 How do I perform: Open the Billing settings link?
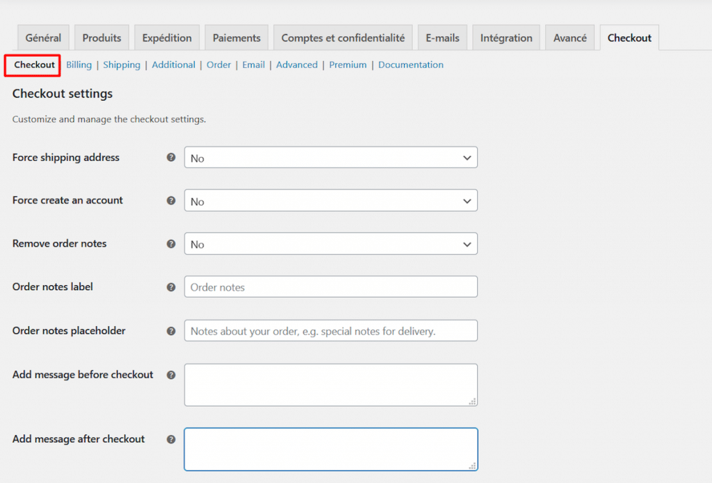[x=79, y=65]
